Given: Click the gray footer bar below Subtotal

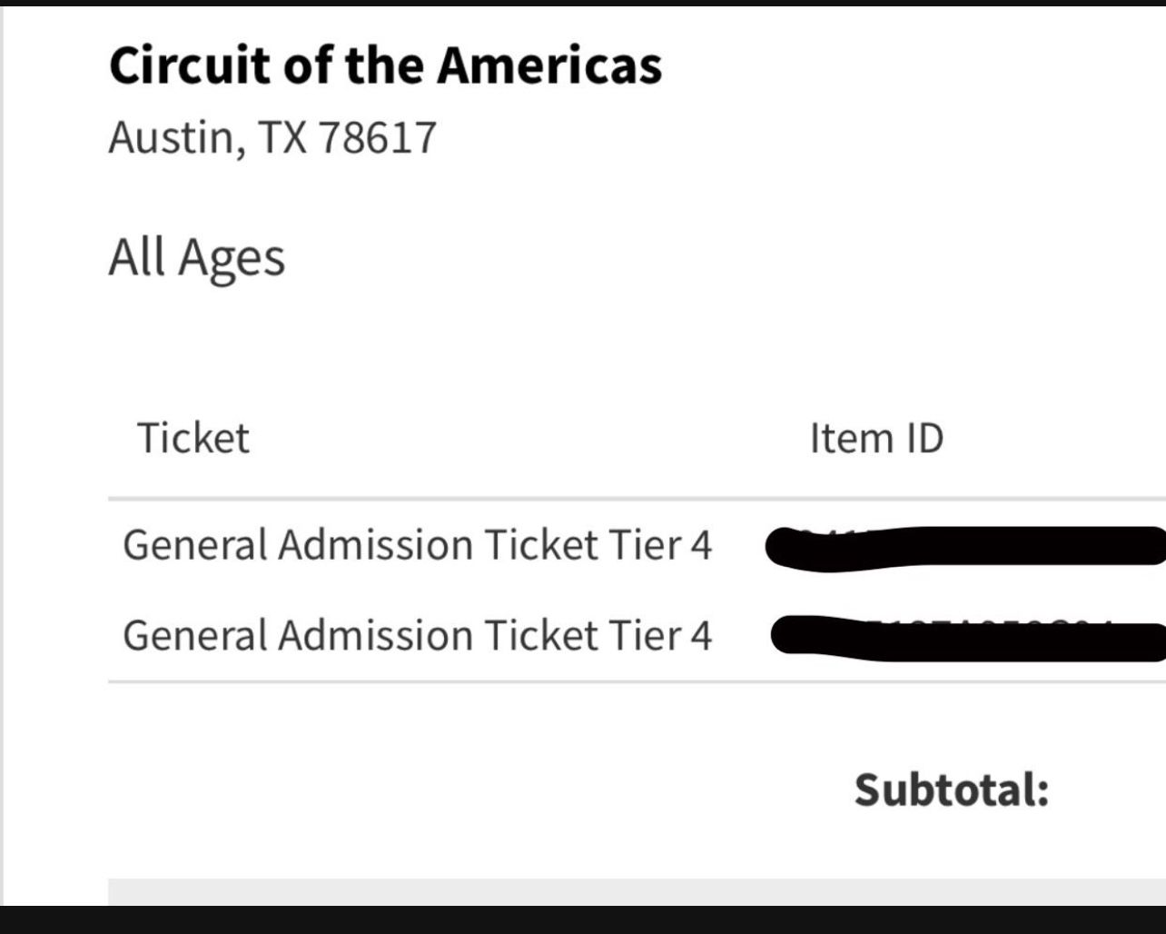Looking at the screenshot, I should coord(636,891).
